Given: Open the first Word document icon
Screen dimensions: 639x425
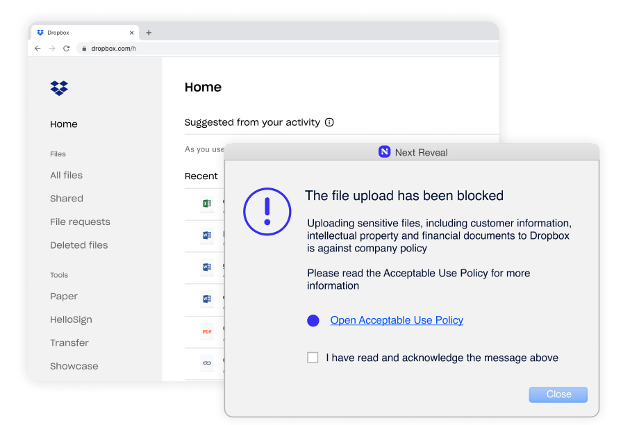Looking at the screenshot, I should 207,235.
